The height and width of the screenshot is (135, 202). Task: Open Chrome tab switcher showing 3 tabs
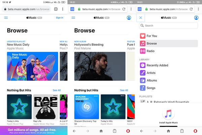(x=56, y=9)
